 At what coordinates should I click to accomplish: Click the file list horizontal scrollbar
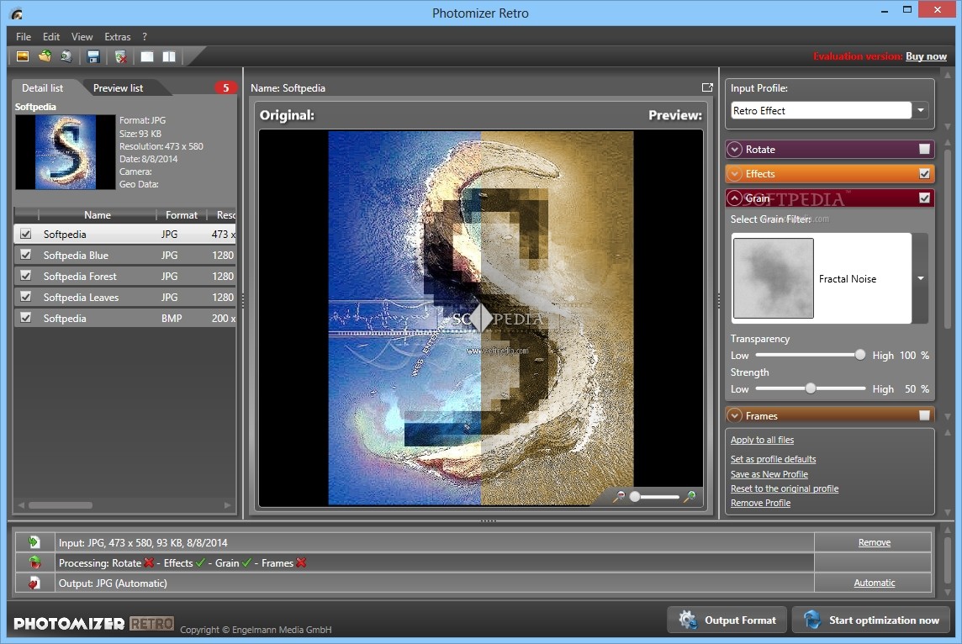61,505
